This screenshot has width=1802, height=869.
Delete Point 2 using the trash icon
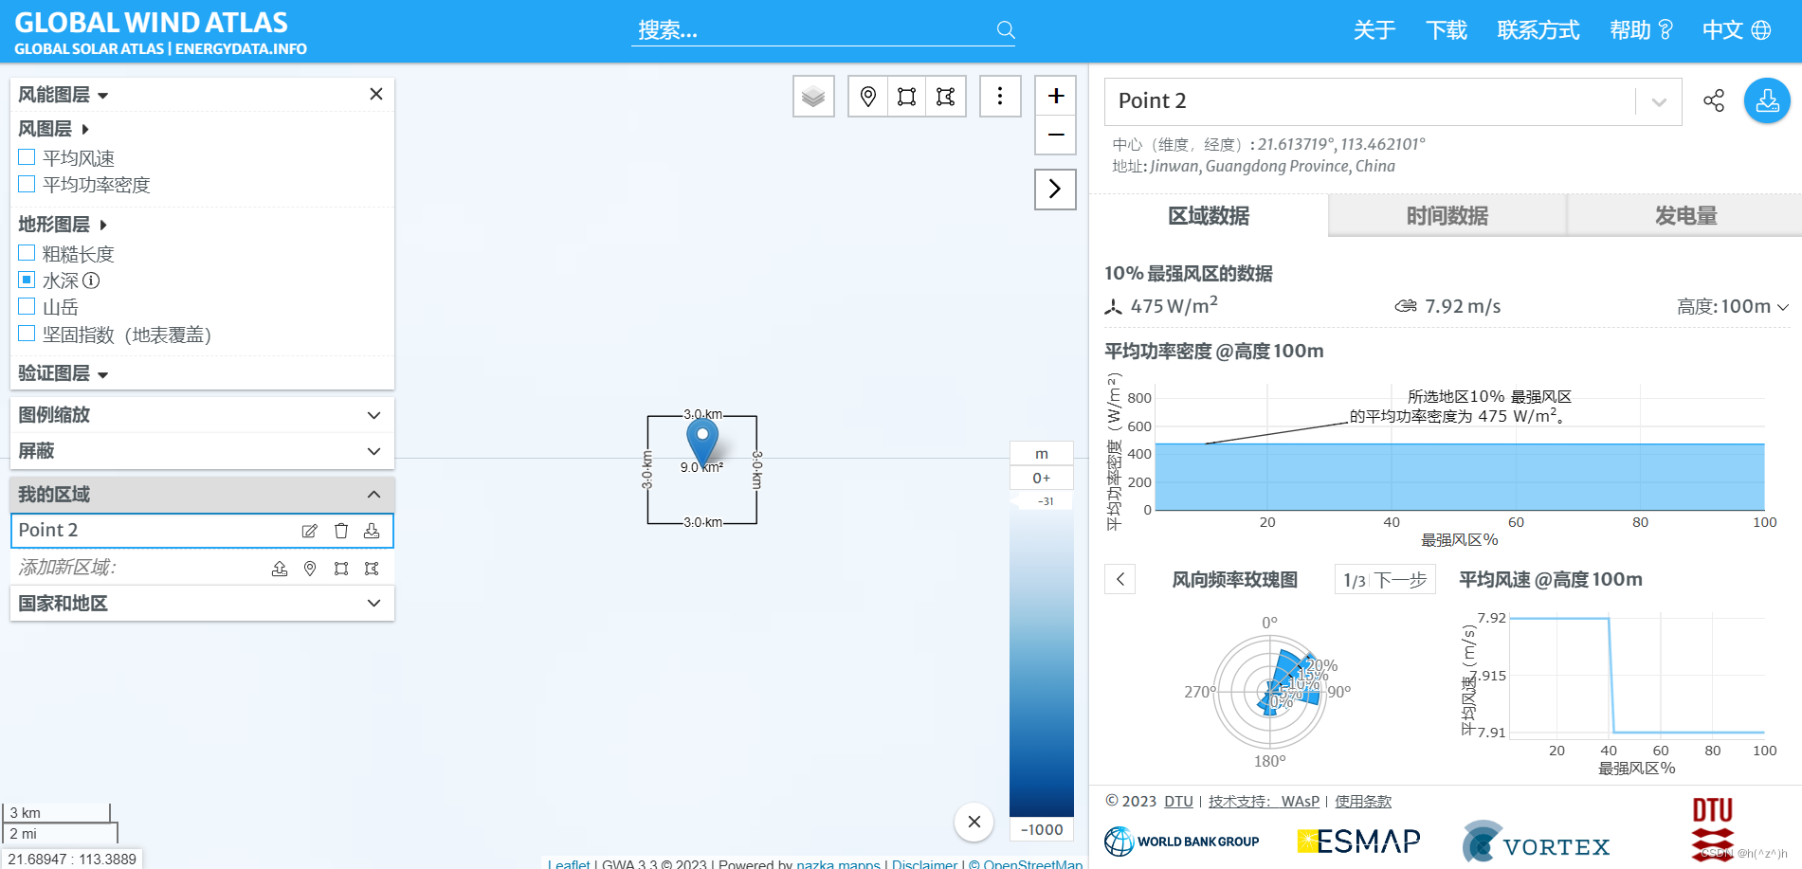point(340,531)
